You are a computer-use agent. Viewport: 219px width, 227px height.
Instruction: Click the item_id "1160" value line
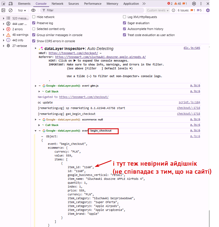point(81,167)
